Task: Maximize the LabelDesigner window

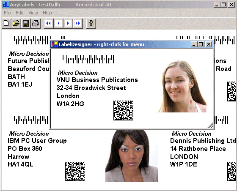Action: point(201,44)
